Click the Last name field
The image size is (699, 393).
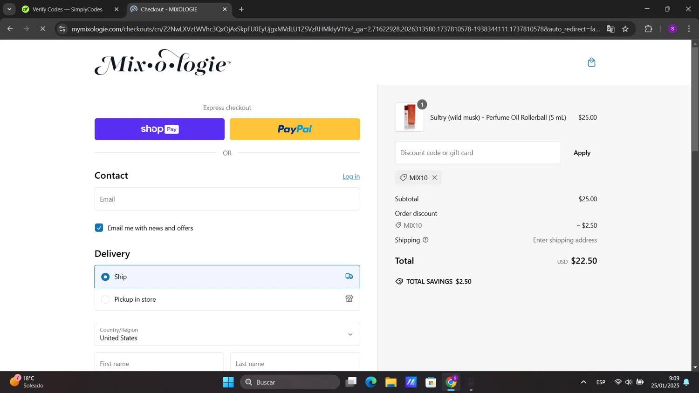(x=295, y=362)
